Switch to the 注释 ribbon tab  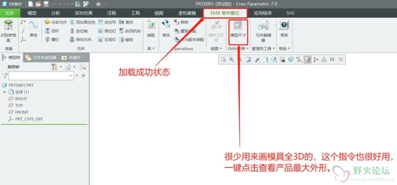pyautogui.click(x=112, y=13)
